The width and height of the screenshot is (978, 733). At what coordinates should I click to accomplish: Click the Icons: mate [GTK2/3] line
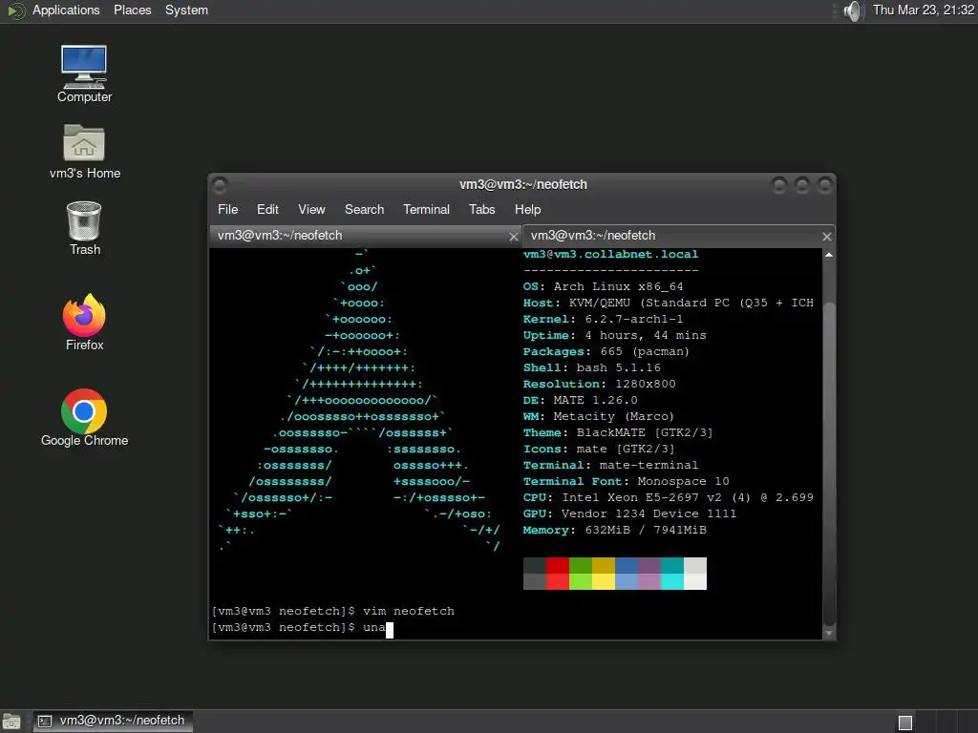(x=599, y=449)
